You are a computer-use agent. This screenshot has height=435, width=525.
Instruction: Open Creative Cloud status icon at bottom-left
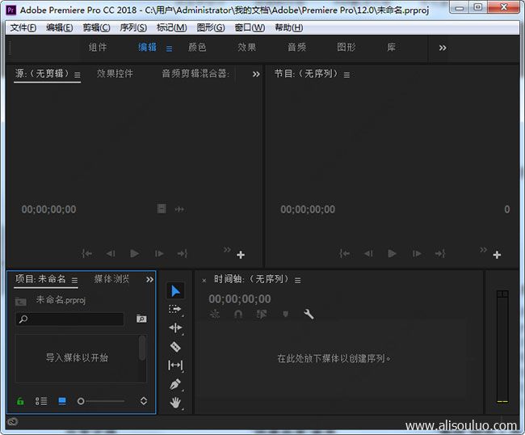click(x=12, y=422)
